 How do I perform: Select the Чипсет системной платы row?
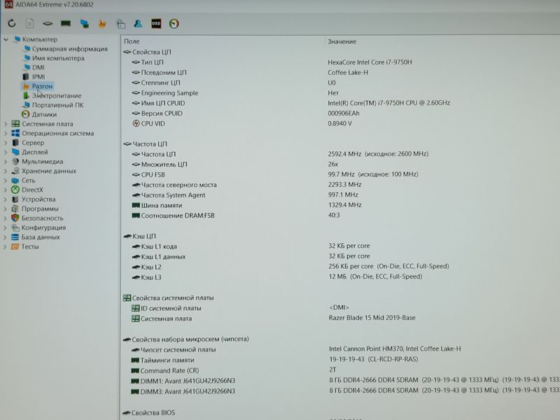341,349
